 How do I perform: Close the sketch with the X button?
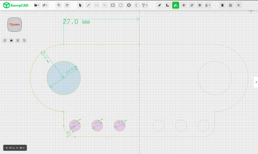coord(238,5)
